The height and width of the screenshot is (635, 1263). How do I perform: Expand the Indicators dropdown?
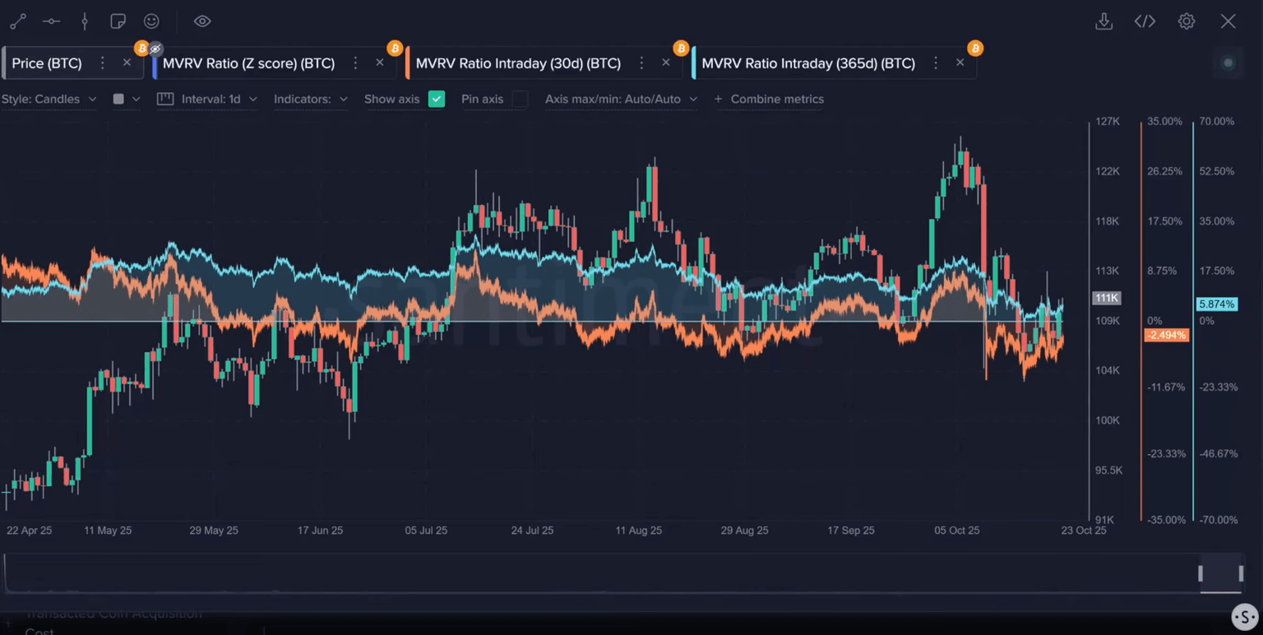310,99
